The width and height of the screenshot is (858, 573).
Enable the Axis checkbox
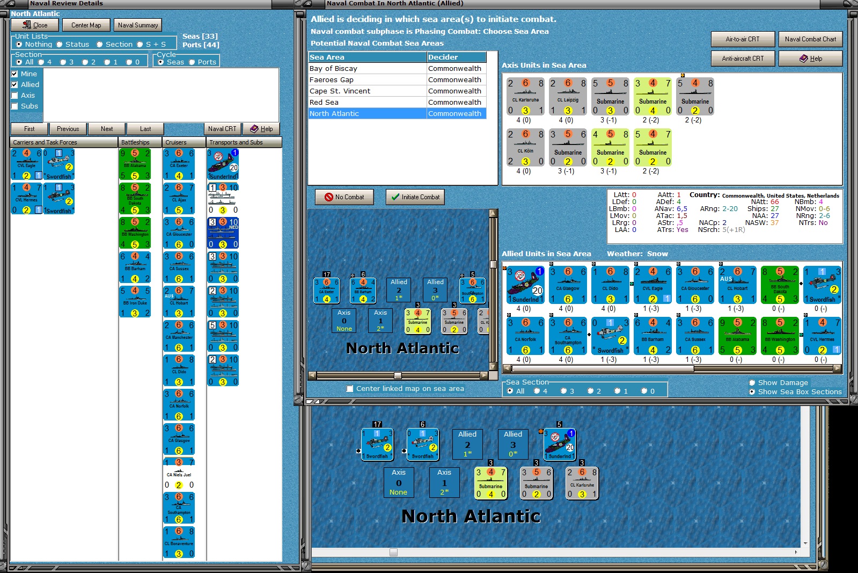coord(15,96)
